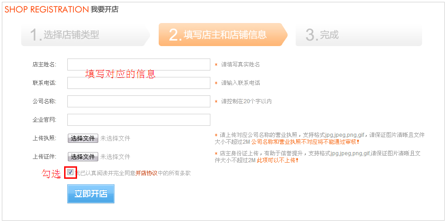Submit with the 立即开店 button
447x223 pixels.
91,194
